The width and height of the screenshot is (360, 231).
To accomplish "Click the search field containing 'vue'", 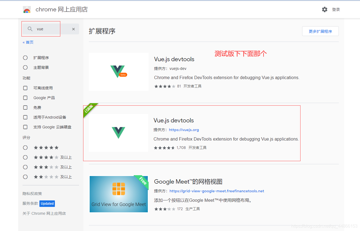I will point(51,29).
